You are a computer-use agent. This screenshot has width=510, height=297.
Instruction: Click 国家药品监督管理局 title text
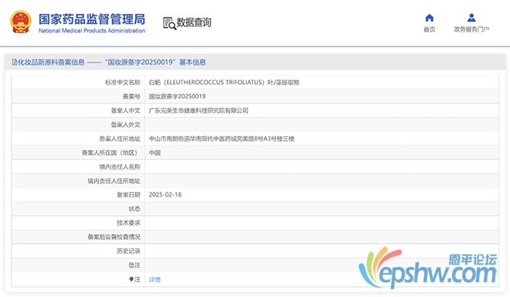(92, 19)
